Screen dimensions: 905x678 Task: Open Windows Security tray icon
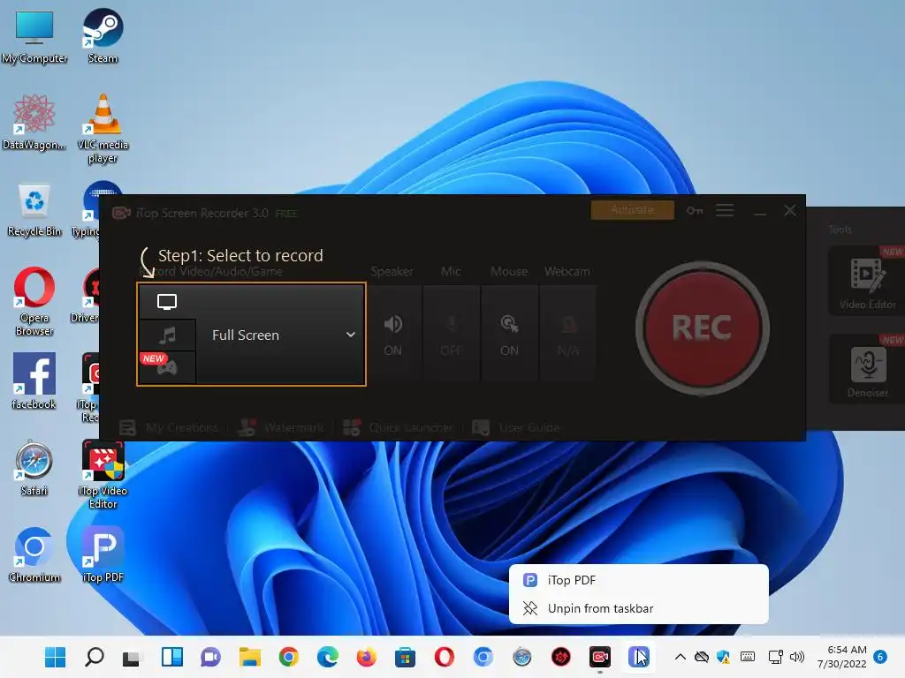pos(723,657)
